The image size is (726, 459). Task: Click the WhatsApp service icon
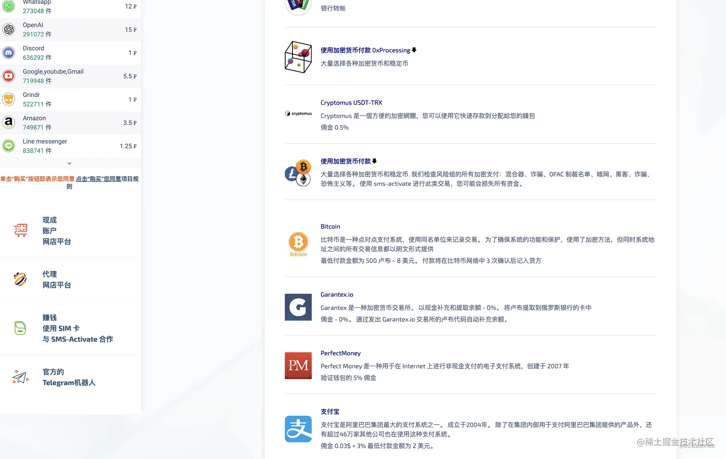click(x=9, y=6)
